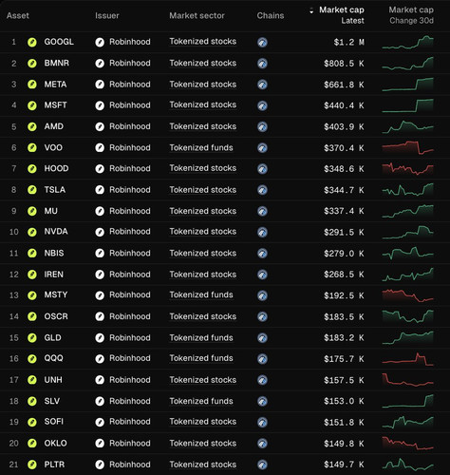Image resolution: width=450 pixels, height=475 pixels.
Task: Click Robinhood issuer name in UNH row
Action: (130, 380)
